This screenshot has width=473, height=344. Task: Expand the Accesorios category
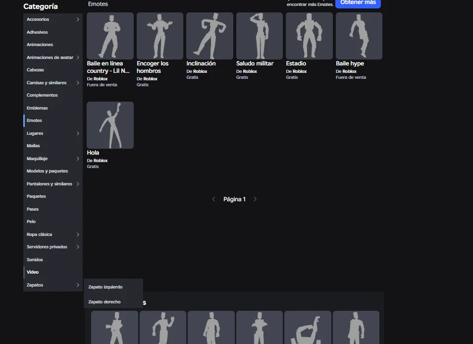(x=53, y=19)
